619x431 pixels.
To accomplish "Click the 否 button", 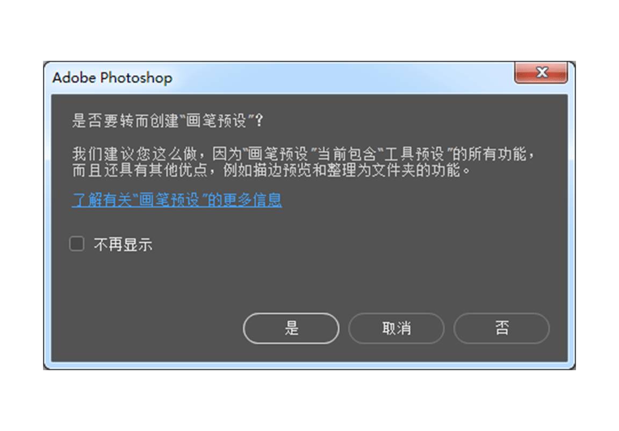I will 501,328.
